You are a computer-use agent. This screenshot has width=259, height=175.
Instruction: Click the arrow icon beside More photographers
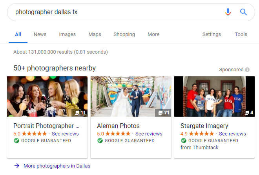17,166
